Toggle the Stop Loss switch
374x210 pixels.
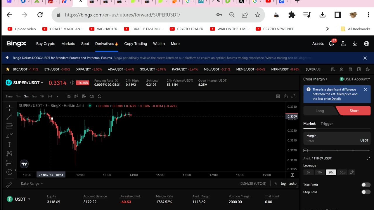[x=366, y=192]
